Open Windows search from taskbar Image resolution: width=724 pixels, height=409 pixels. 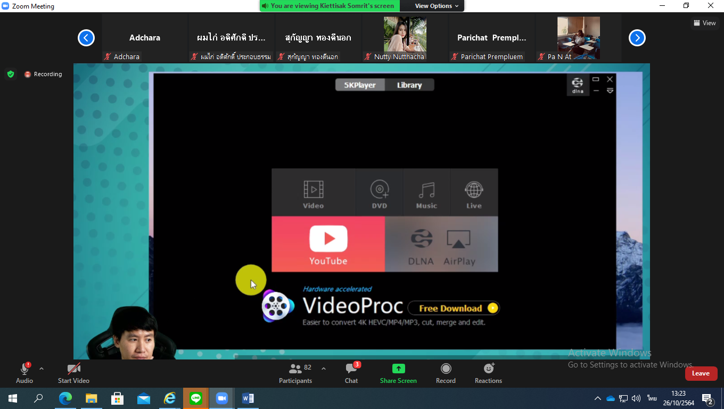[x=38, y=398]
